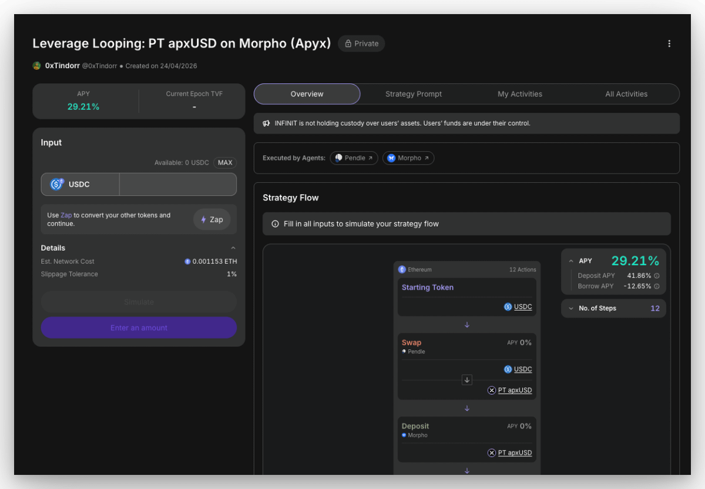Click the Zap button
The image size is (705, 489).
point(211,219)
